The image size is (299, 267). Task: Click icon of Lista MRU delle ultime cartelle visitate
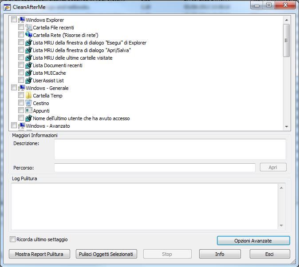tap(28, 57)
